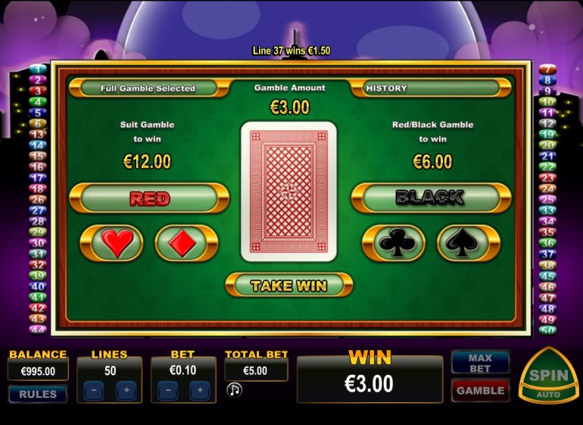Select MAX BET
The height and width of the screenshot is (425, 583).
[480, 363]
